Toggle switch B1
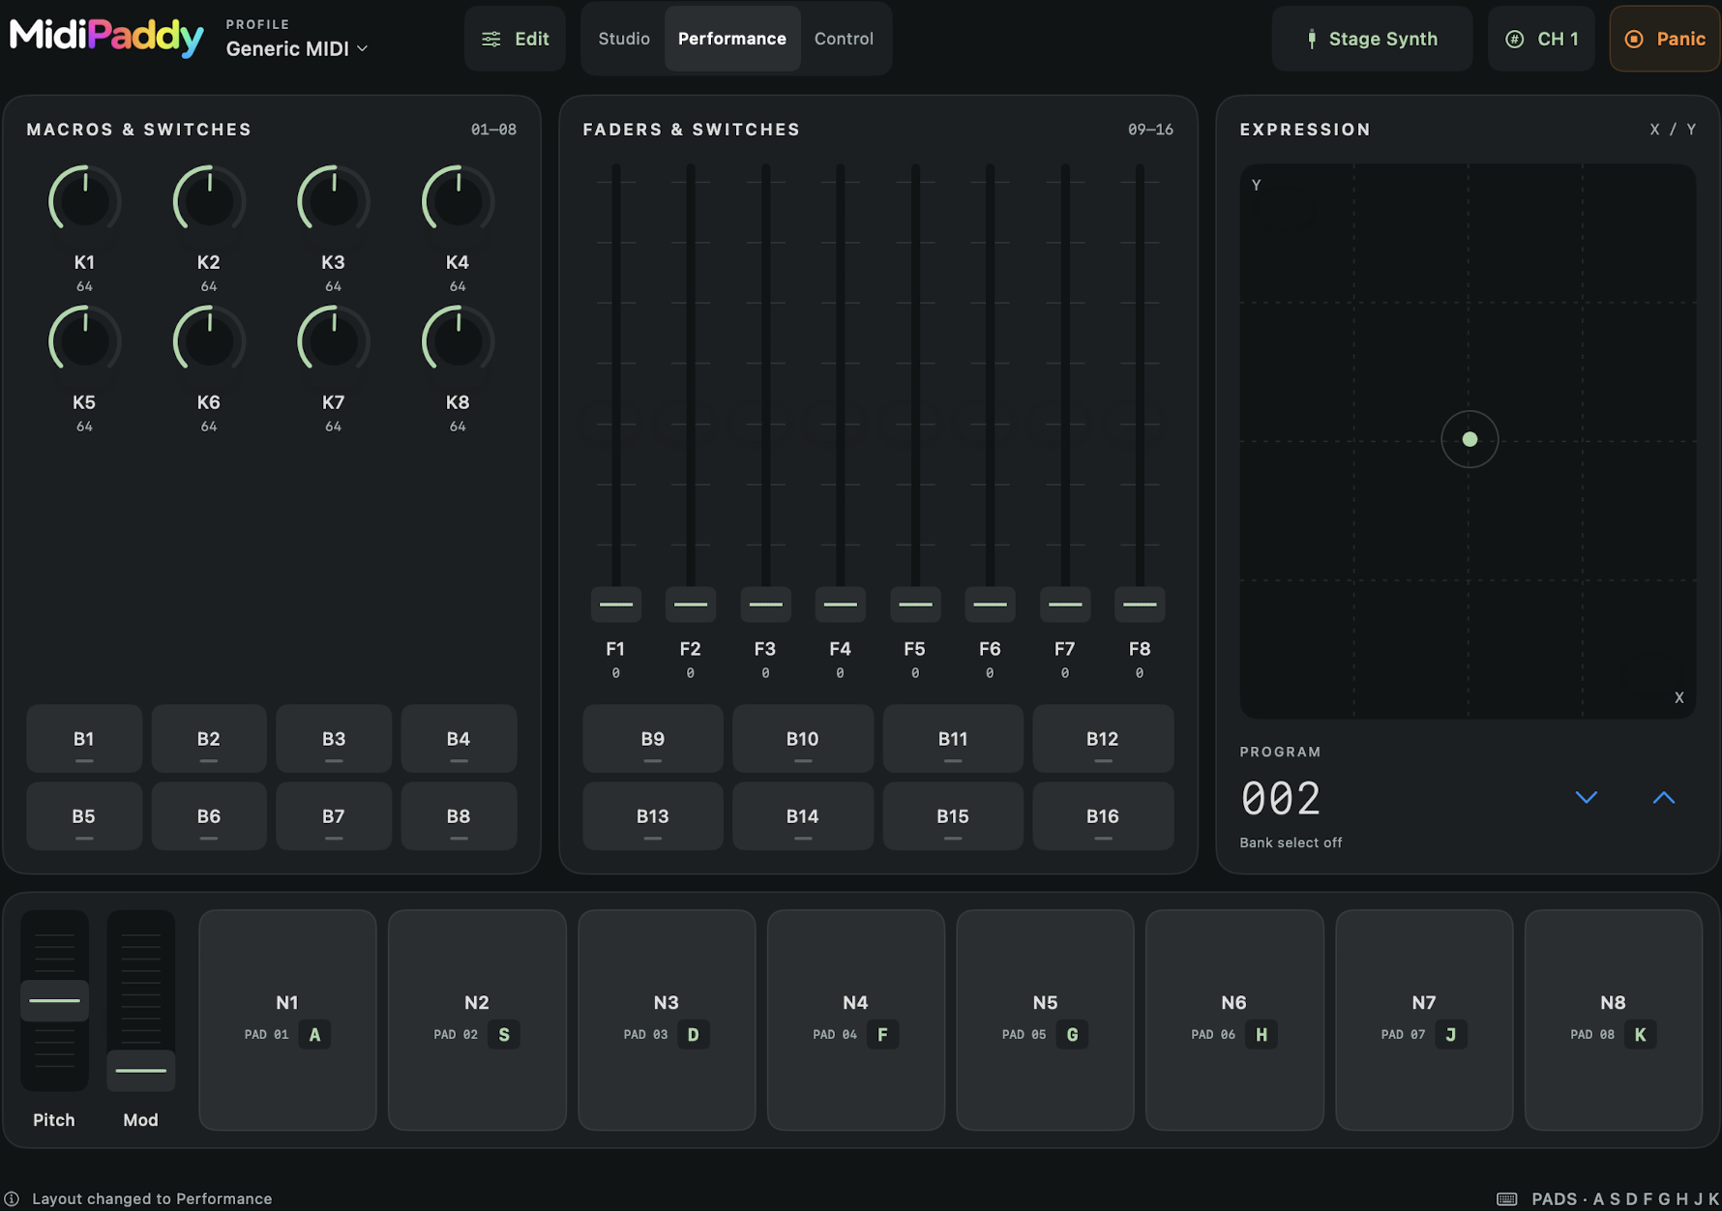The width and height of the screenshot is (1722, 1211). pos(84,739)
